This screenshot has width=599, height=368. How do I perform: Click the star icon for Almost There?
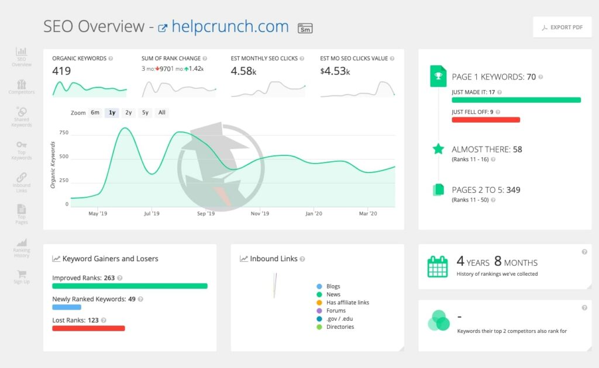coord(438,149)
